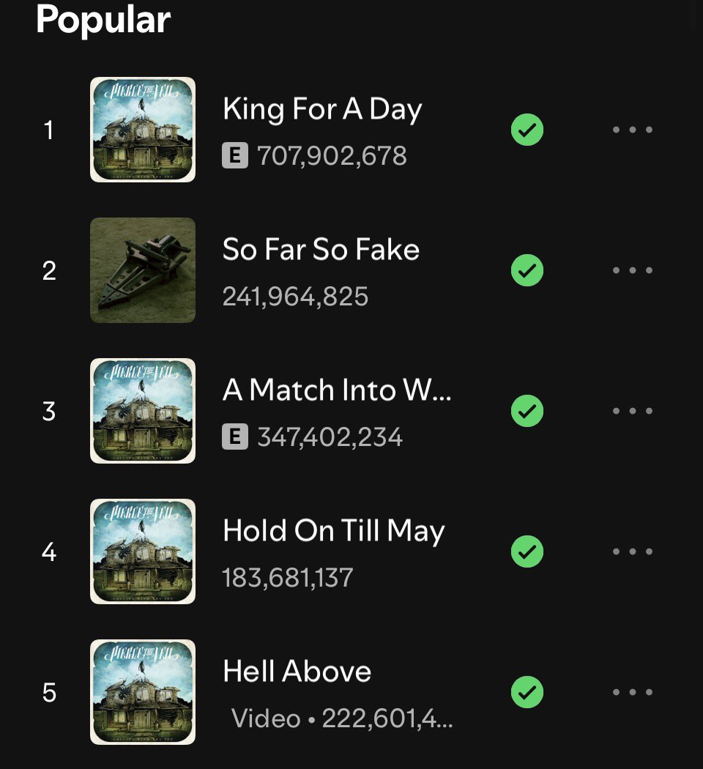Toggle saved checkmark for So Far So Fake
This screenshot has width=703, height=769.
tap(527, 270)
